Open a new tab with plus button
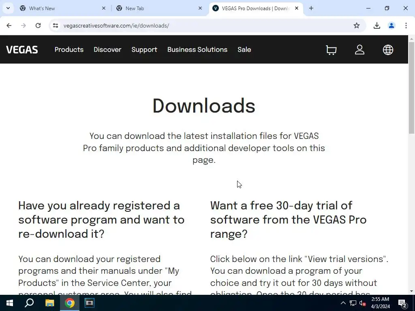The width and height of the screenshot is (415, 311). click(x=311, y=8)
